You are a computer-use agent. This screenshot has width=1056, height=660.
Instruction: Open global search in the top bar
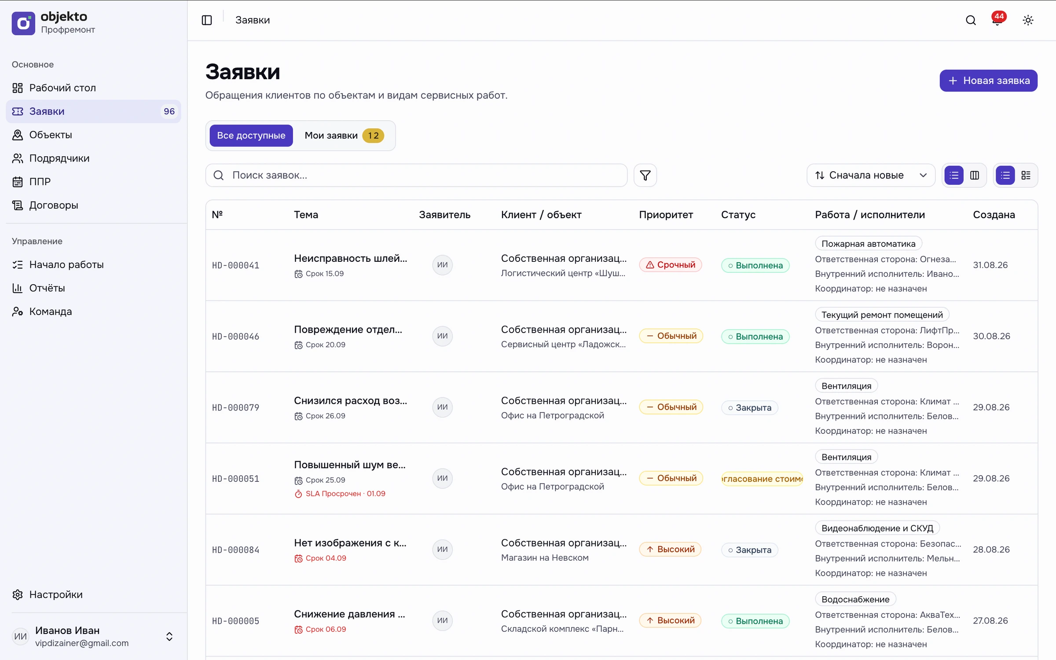click(971, 20)
